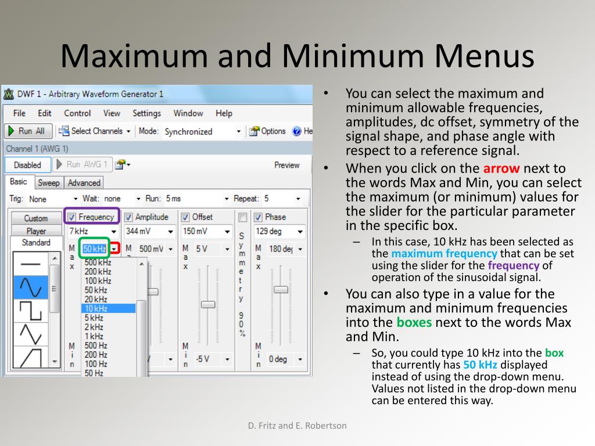Open the Mode Synchronized dropdown
The image size is (595, 446).
pos(238,132)
